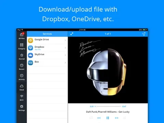Viewport: 164px width, 123px height.
Task: Go back to the previous track
Action: (99, 118)
